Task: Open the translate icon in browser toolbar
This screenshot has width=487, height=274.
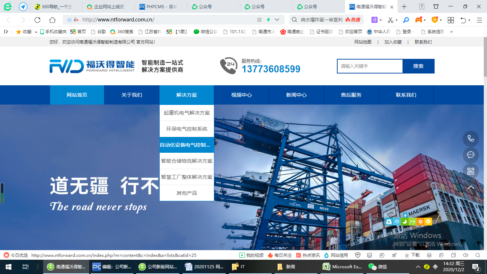Action: point(374,20)
